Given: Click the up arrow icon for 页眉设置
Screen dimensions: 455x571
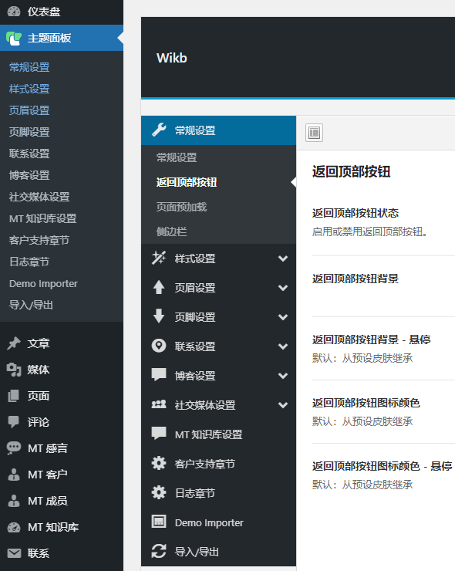Looking at the screenshot, I should click(x=159, y=287).
